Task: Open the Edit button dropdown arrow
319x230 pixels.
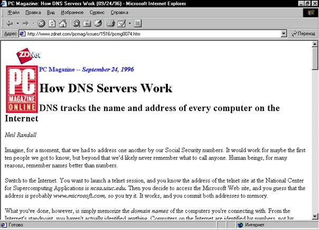Action: [x=129, y=23]
